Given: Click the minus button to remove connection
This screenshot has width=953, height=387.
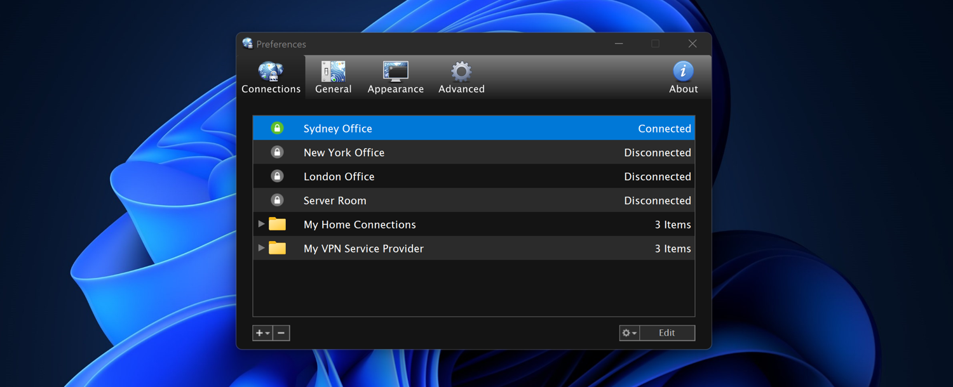Looking at the screenshot, I should pyautogui.click(x=281, y=333).
